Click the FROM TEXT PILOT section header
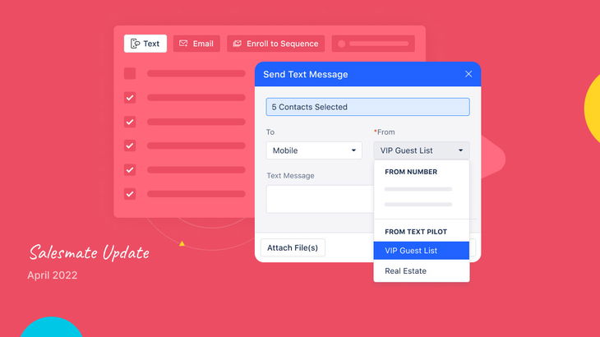 pos(416,232)
